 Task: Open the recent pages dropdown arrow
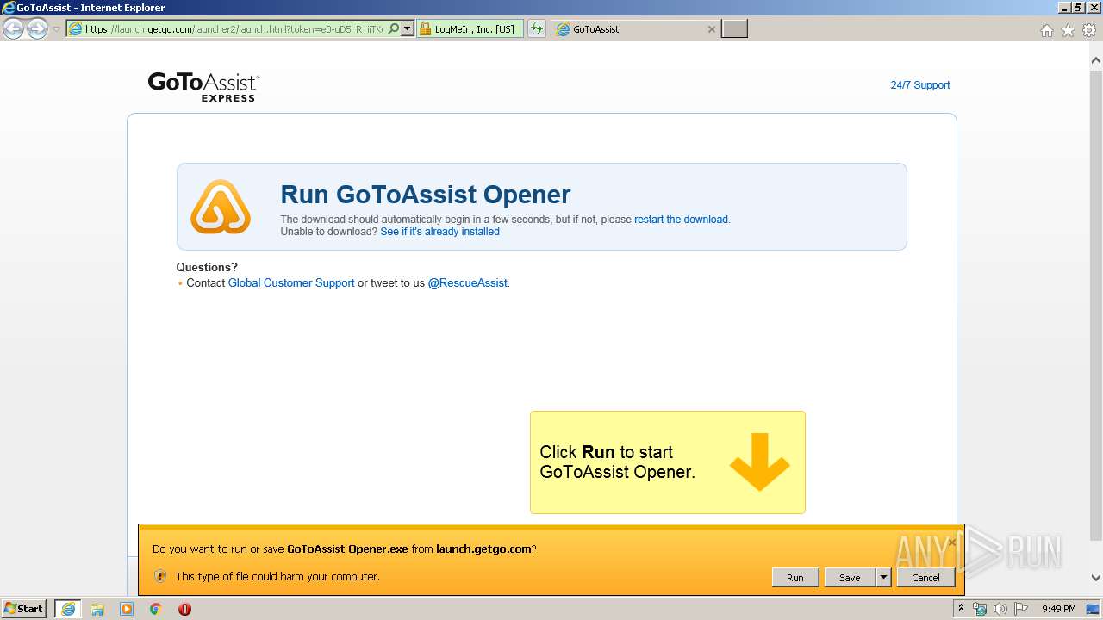coord(56,29)
